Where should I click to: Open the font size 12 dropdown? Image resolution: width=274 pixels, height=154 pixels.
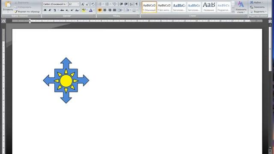pos(78,4)
